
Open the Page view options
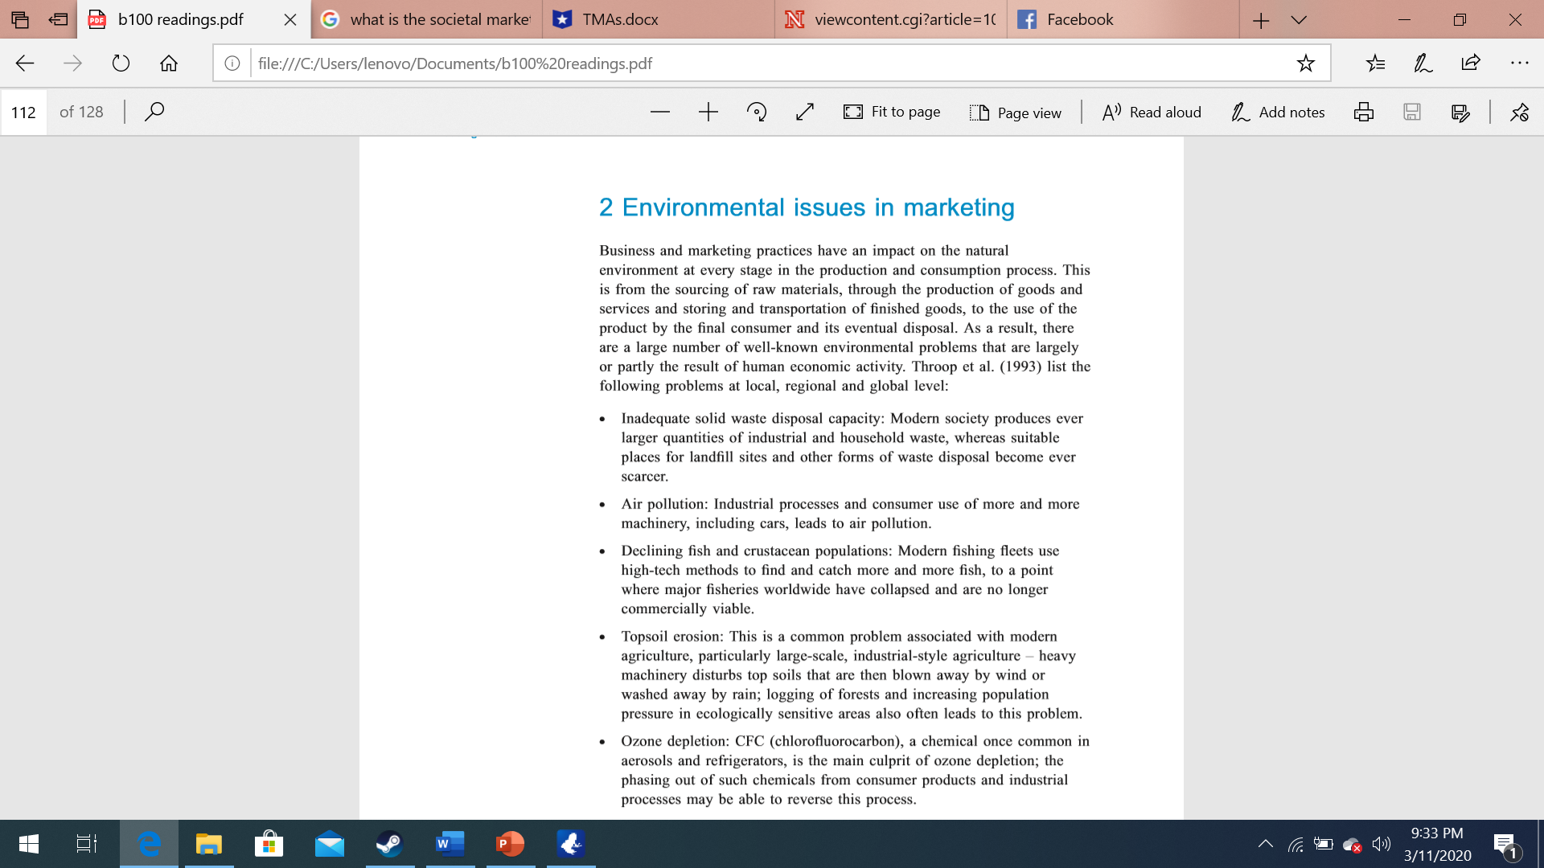pyautogui.click(x=1016, y=113)
